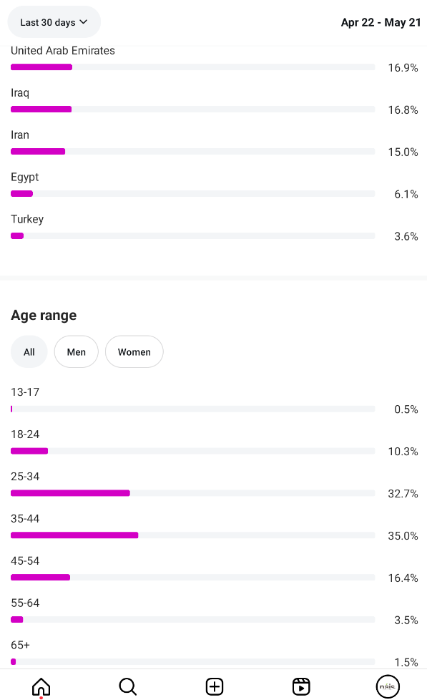Tap the Create new post plus icon
The width and height of the screenshot is (427, 700).
[x=215, y=686]
